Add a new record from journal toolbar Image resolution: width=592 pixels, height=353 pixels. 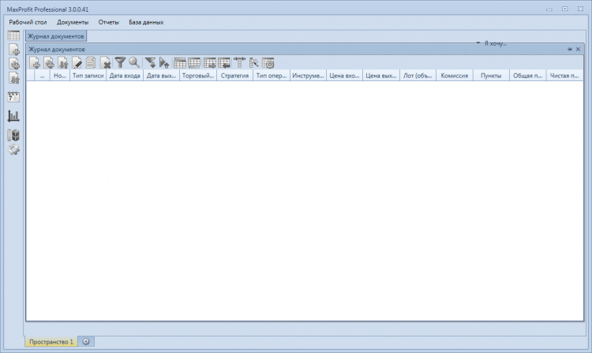point(35,63)
